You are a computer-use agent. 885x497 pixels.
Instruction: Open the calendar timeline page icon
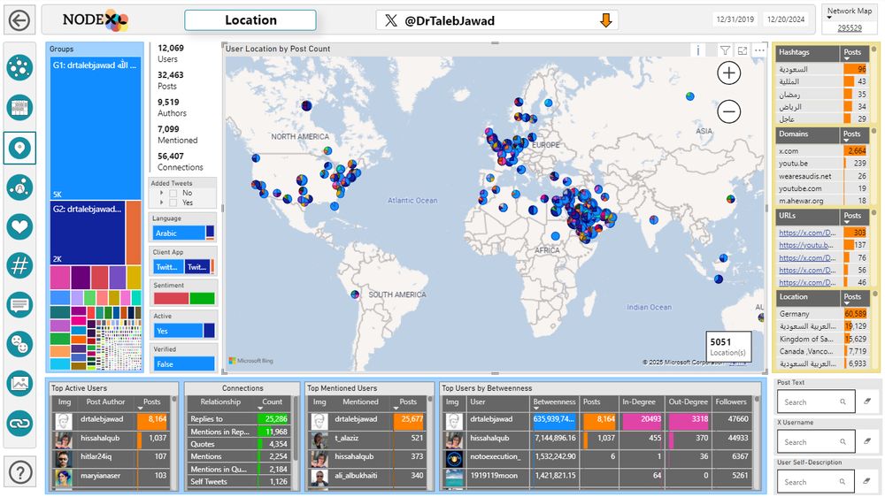coord(19,108)
